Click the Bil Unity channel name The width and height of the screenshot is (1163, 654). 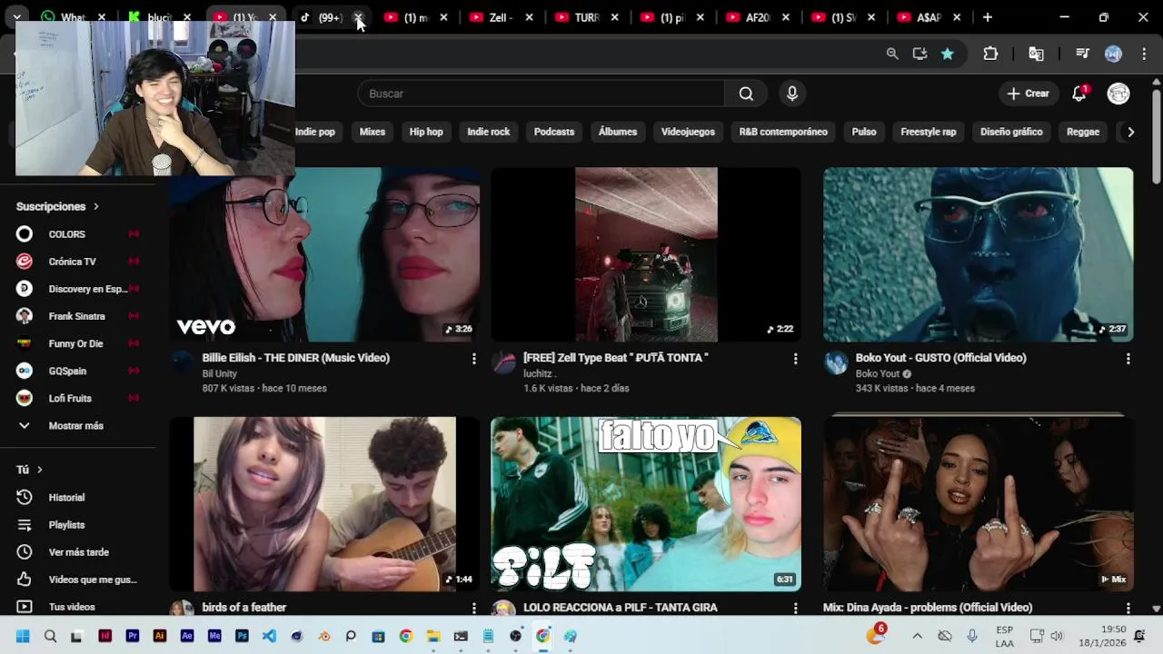(x=219, y=373)
